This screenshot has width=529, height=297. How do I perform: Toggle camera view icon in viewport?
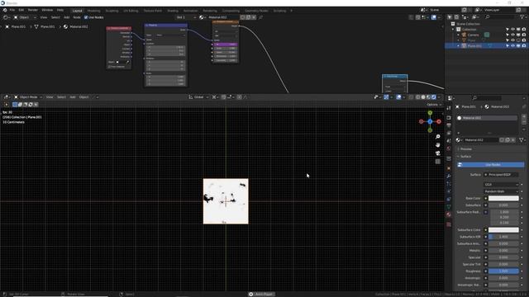coord(437,153)
